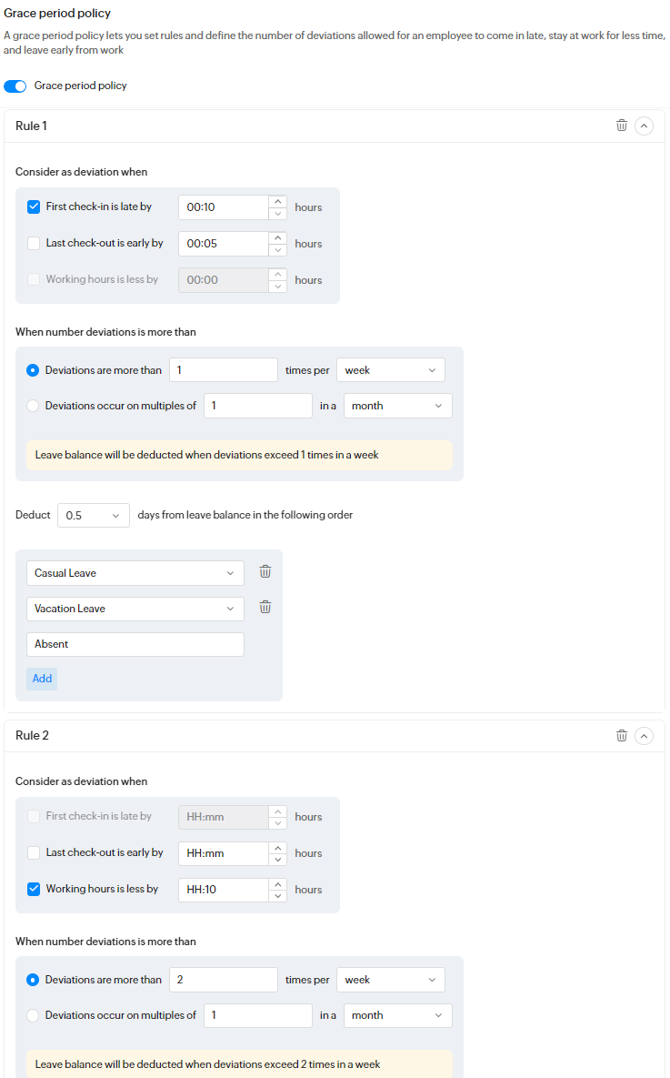The image size is (670, 1078).
Task: Remove Vacation Leave from deduction order
Action: (265, 608)
